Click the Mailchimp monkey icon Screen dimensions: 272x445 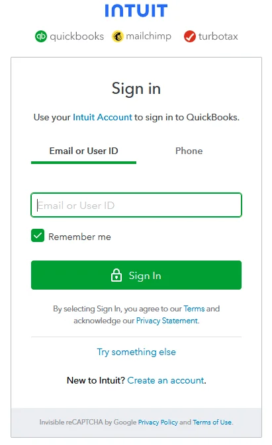pos(118,36)
